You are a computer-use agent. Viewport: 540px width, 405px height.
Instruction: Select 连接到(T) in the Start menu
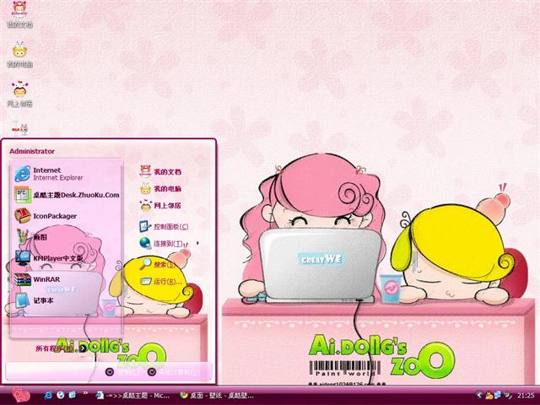click(x=162, y=244)
